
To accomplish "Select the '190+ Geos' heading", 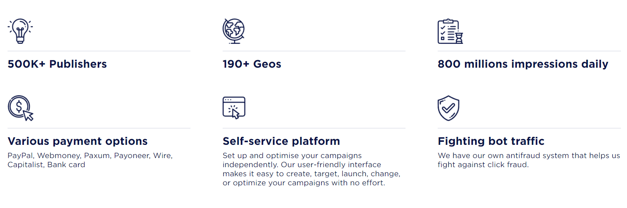I will tap(252, 64).
